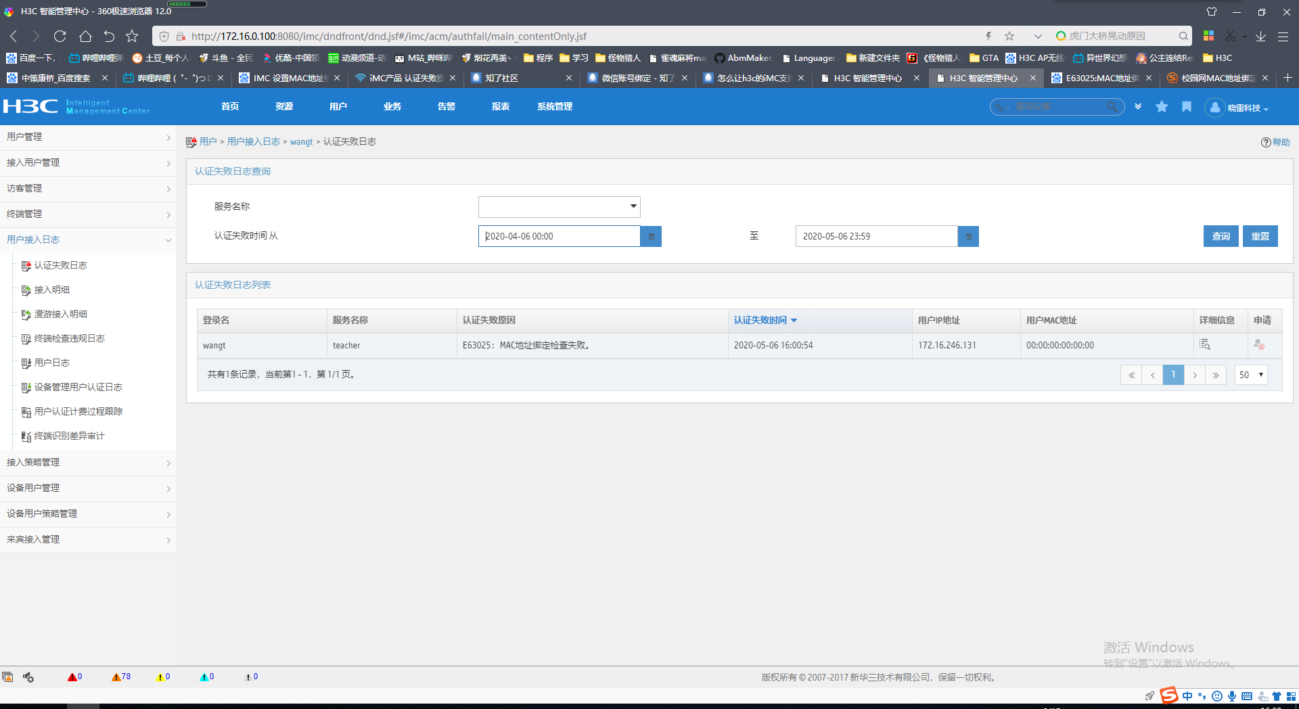Open 接入明细 in the sidebar tree
The width and height of the screenshot is (1299, 709).
point(52,290)
